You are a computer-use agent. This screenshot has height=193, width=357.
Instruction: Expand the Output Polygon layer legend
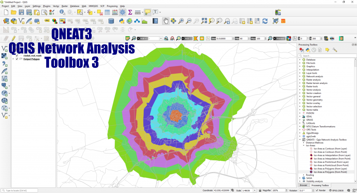13,59
